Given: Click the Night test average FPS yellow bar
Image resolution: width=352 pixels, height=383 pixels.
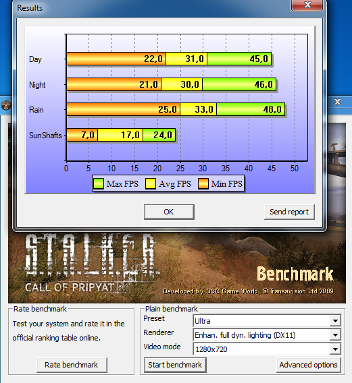Looking at the screenshot, I should click(182, 84).
